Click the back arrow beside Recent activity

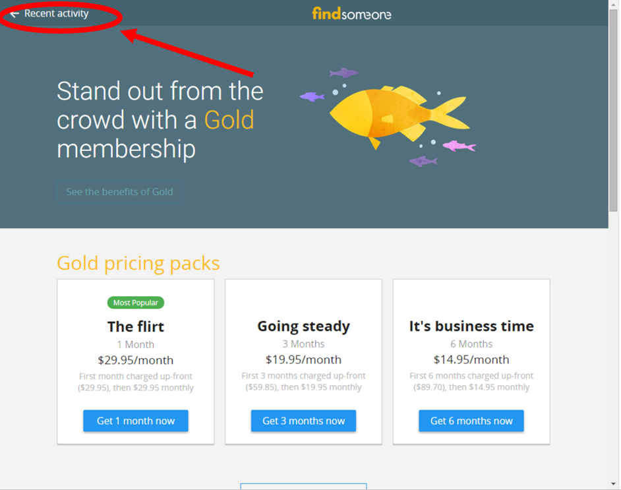click(x=15, y=14)
